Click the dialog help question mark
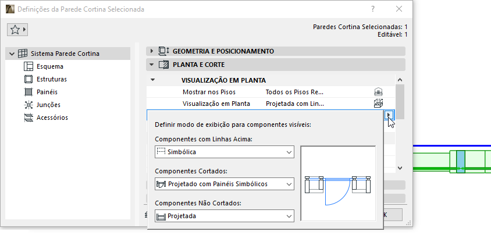 (372, 9)
